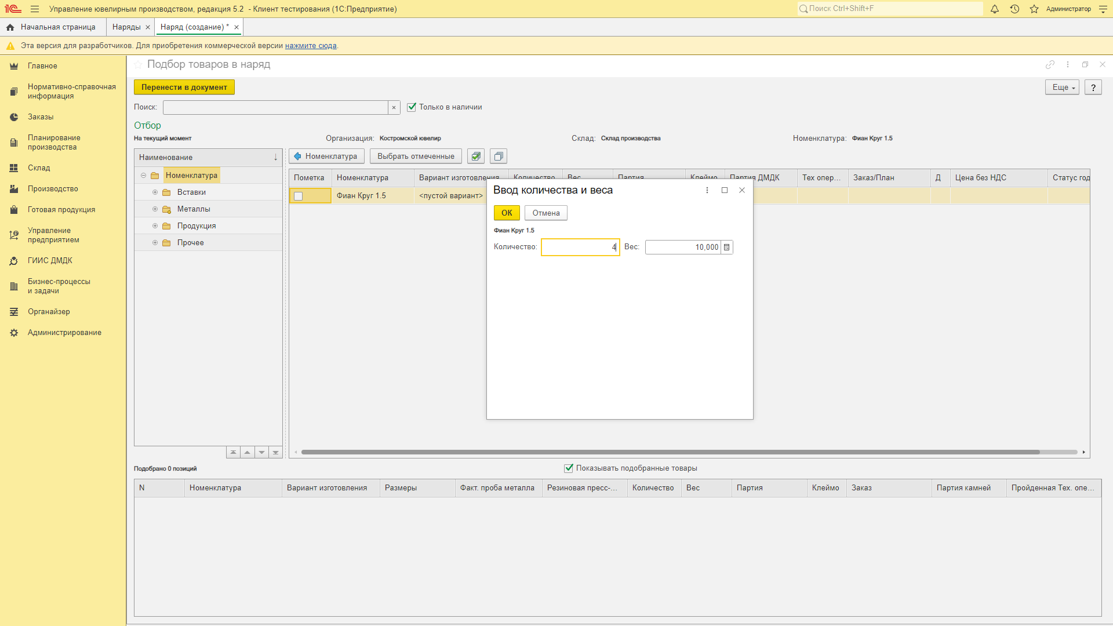This screenshot has width=1113, height=626.
Task: Click the Бизнес-процессы и задачи icon
Action: [x=14, y=286]
